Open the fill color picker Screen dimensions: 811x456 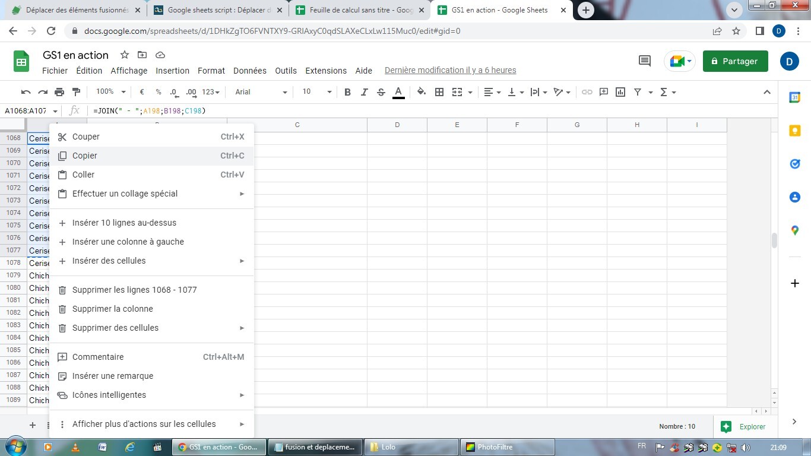(x=422, y=92)
